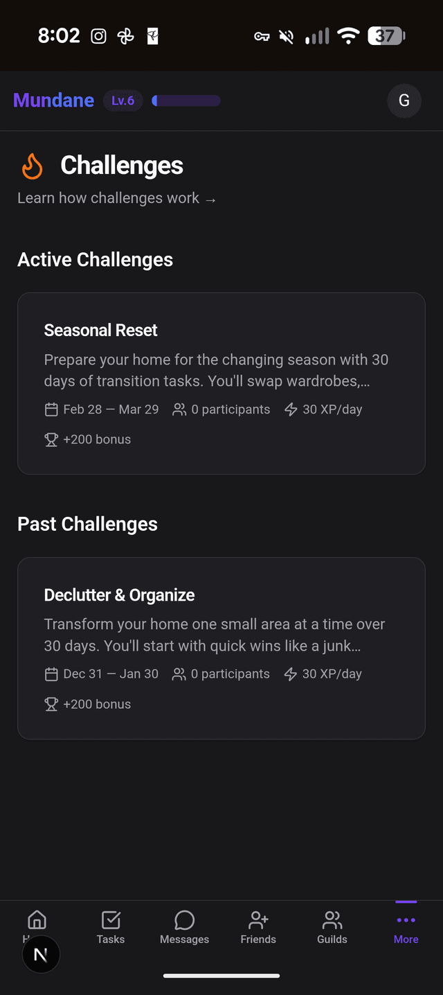Open the Declutter & Organize past challenge
The height and width of the screenshot is (995, 443).
pos(221,647)
